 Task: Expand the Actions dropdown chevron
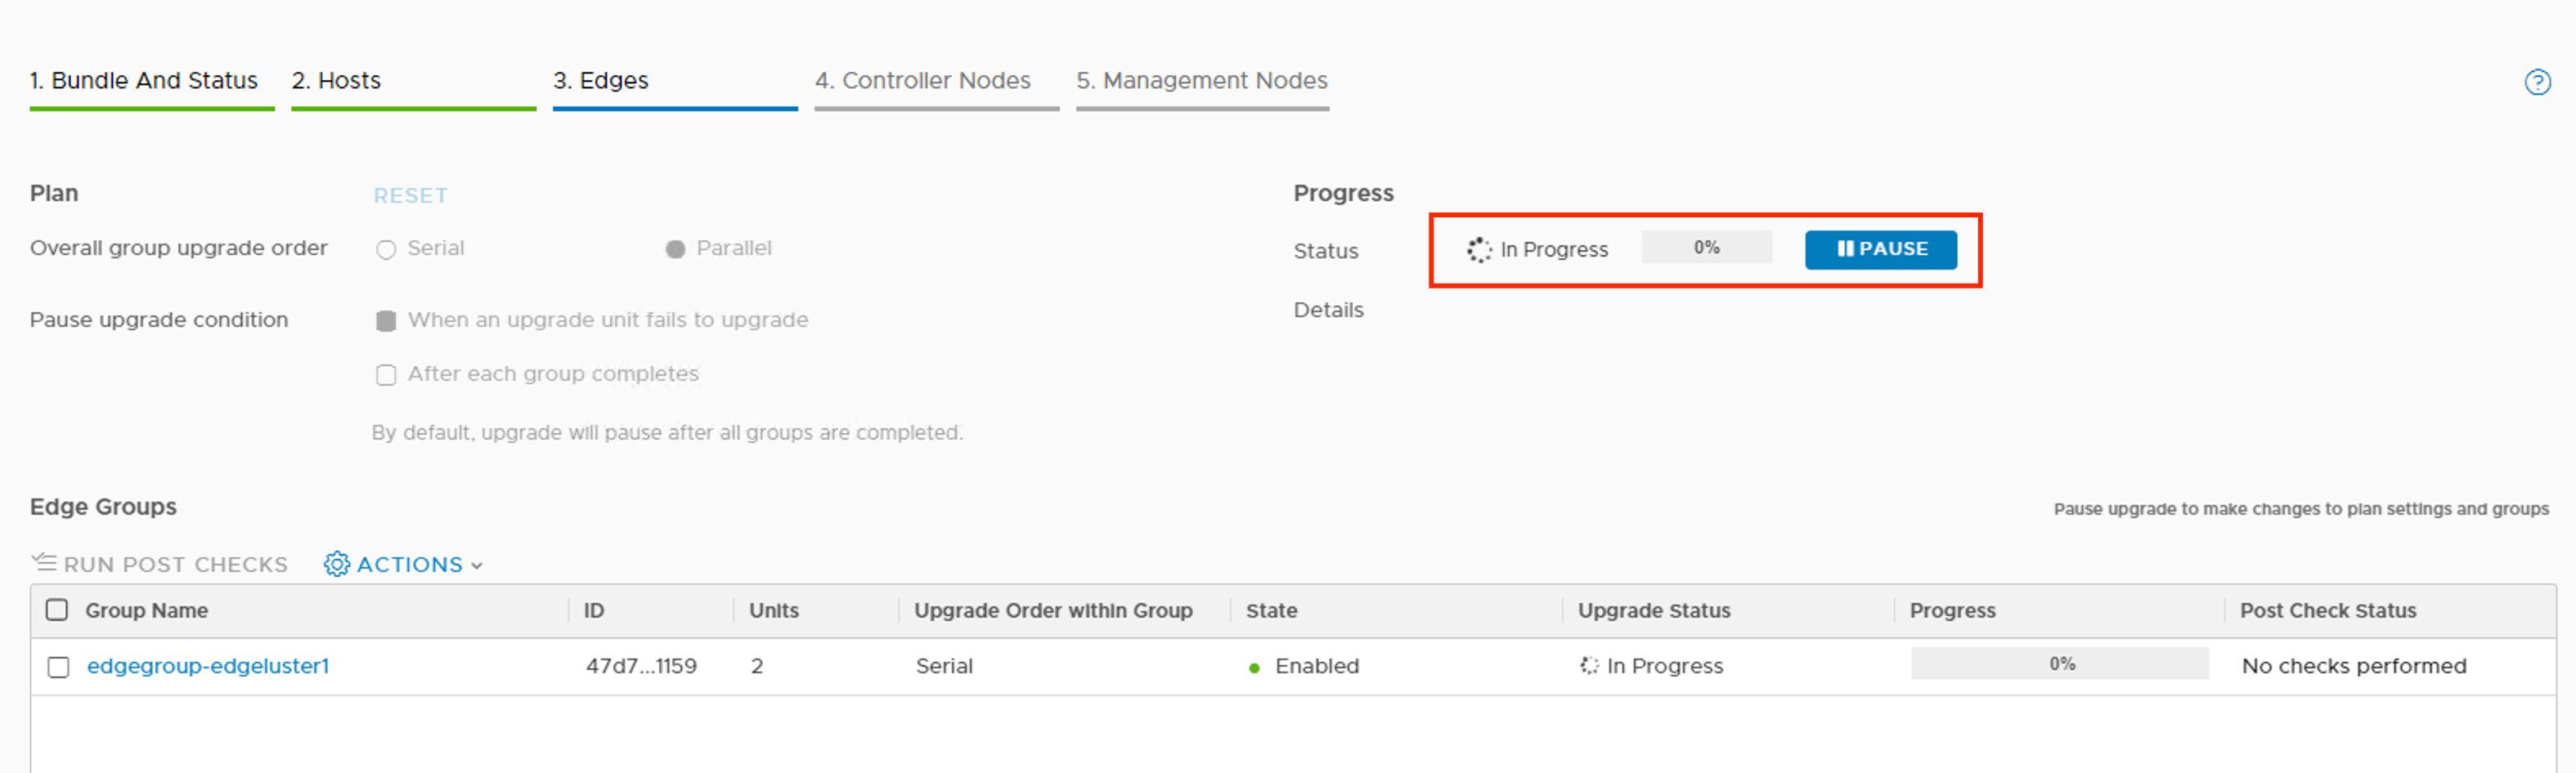(x=477, y=566)
